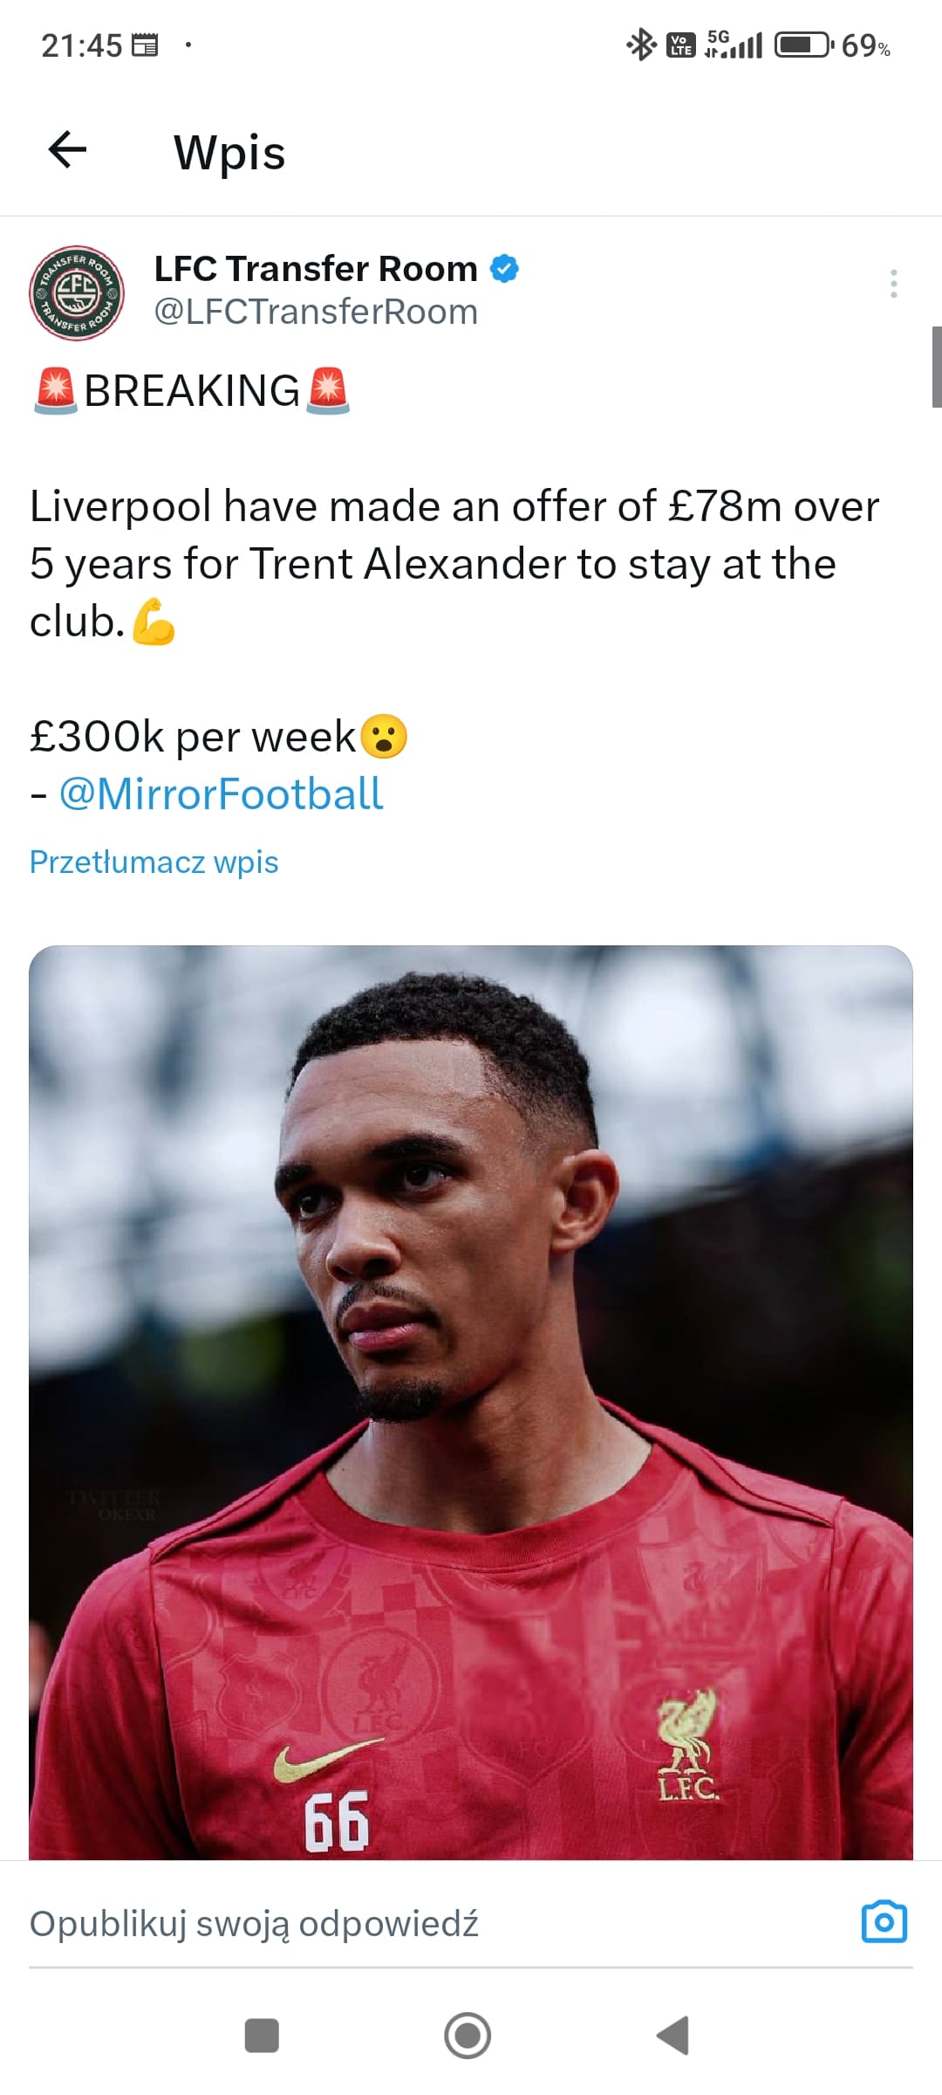Tap the battery status icon
Viewport: 942px width, 2095px height.
(803, 45)
